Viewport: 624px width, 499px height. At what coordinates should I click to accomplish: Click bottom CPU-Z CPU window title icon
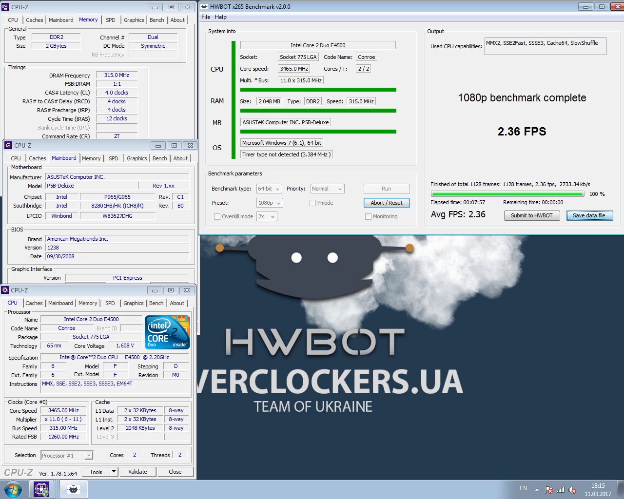(5, 290)
